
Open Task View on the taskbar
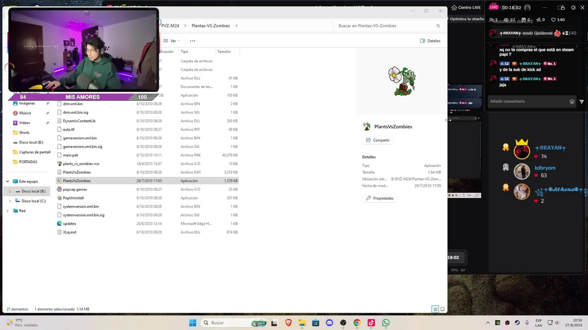(274, 323)
